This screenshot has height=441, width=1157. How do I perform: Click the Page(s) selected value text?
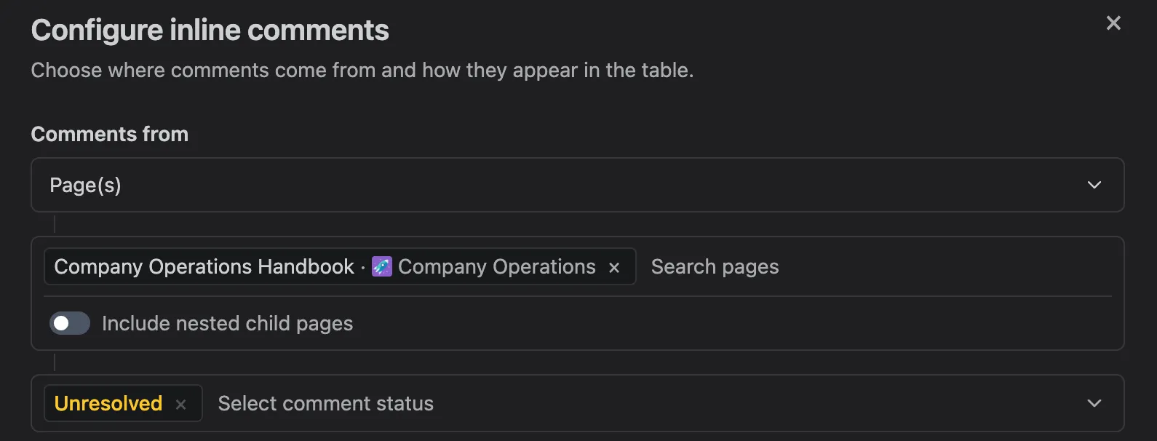click(x=85, y=185)
